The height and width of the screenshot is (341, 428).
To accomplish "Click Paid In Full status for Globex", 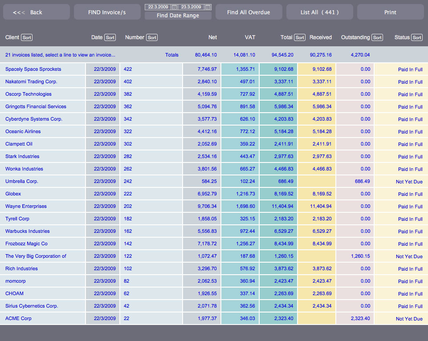I will (410, 194).
